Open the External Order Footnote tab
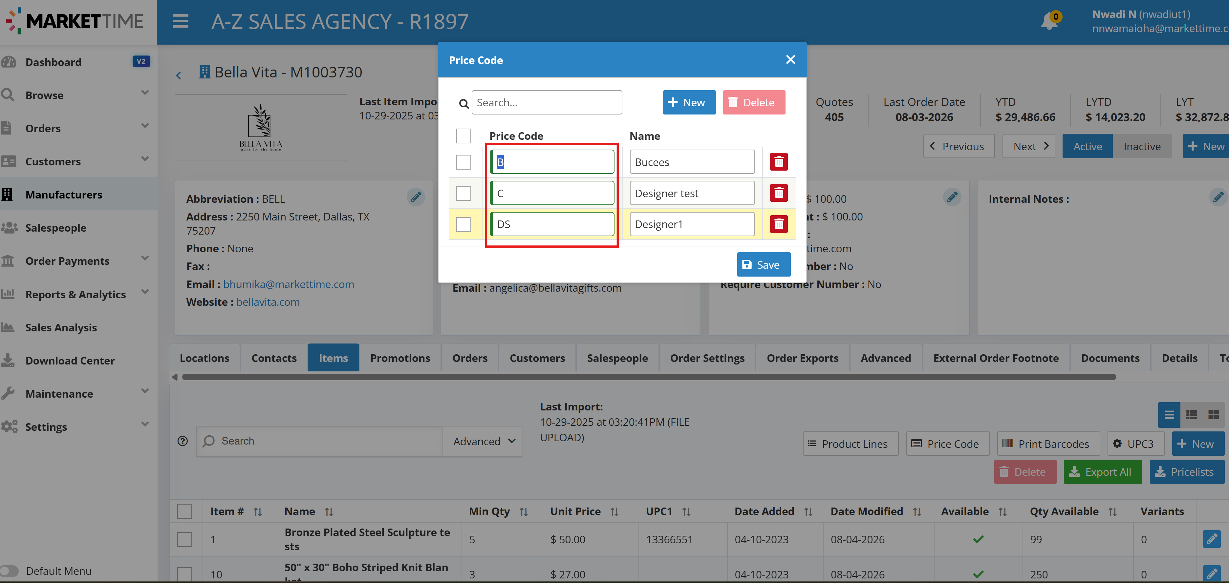1229x583 pixels. tap(996, 358)
